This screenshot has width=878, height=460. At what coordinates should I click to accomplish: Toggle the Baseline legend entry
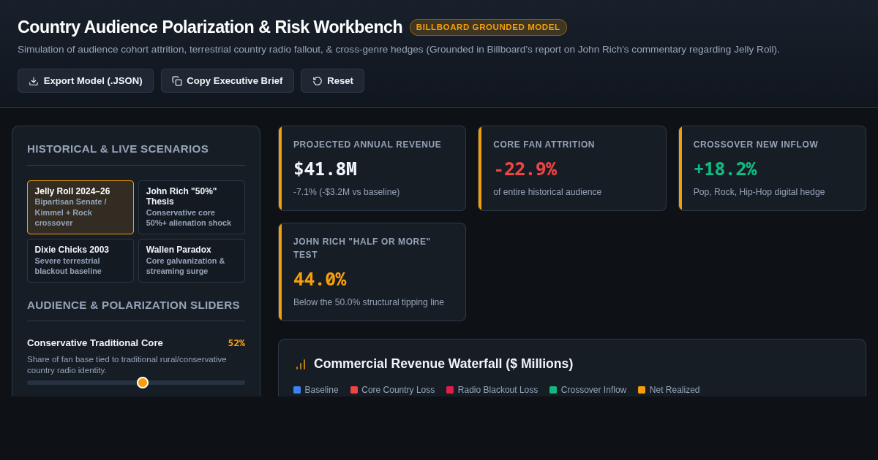coord(316,390)
